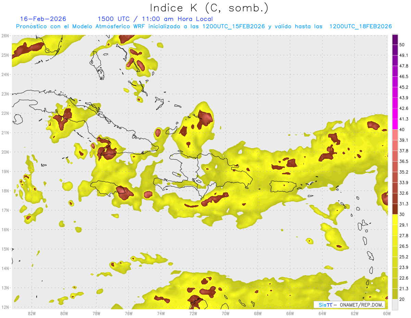The width and height of the screenshot is (411, 318).
Task: Click the 24N latitude label
Action: (x=5, y=74)
